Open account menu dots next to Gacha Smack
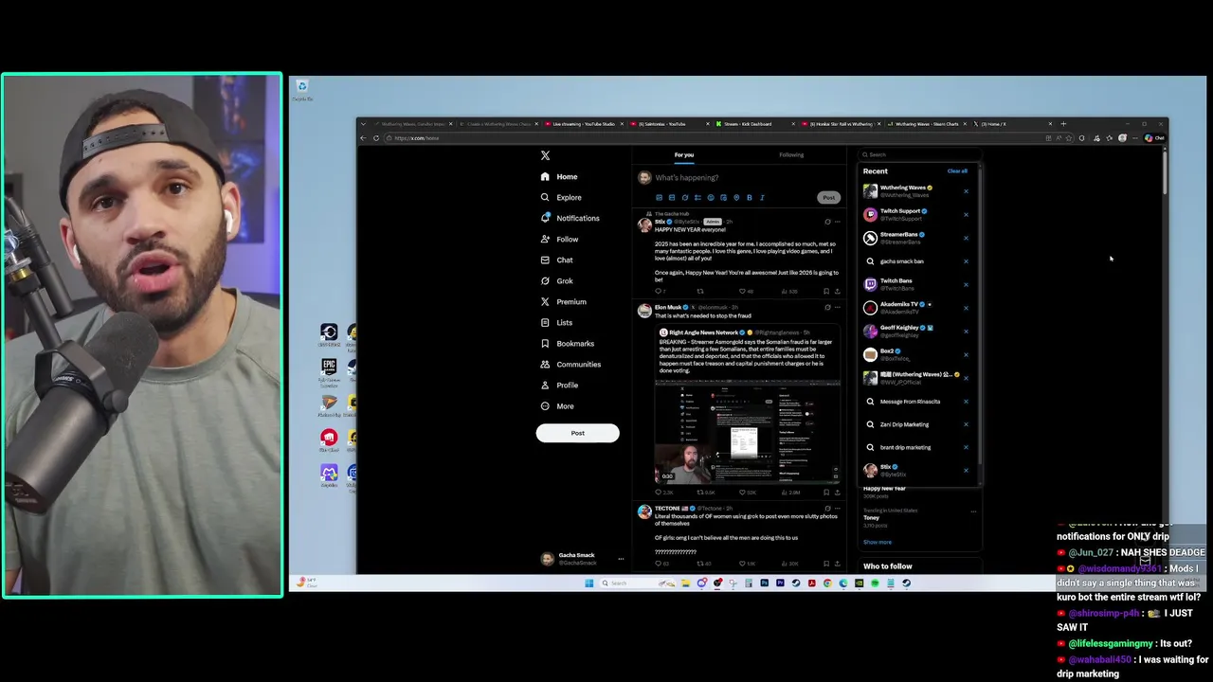This screenshot has width=1213, height=682. (x=621, y=559)
